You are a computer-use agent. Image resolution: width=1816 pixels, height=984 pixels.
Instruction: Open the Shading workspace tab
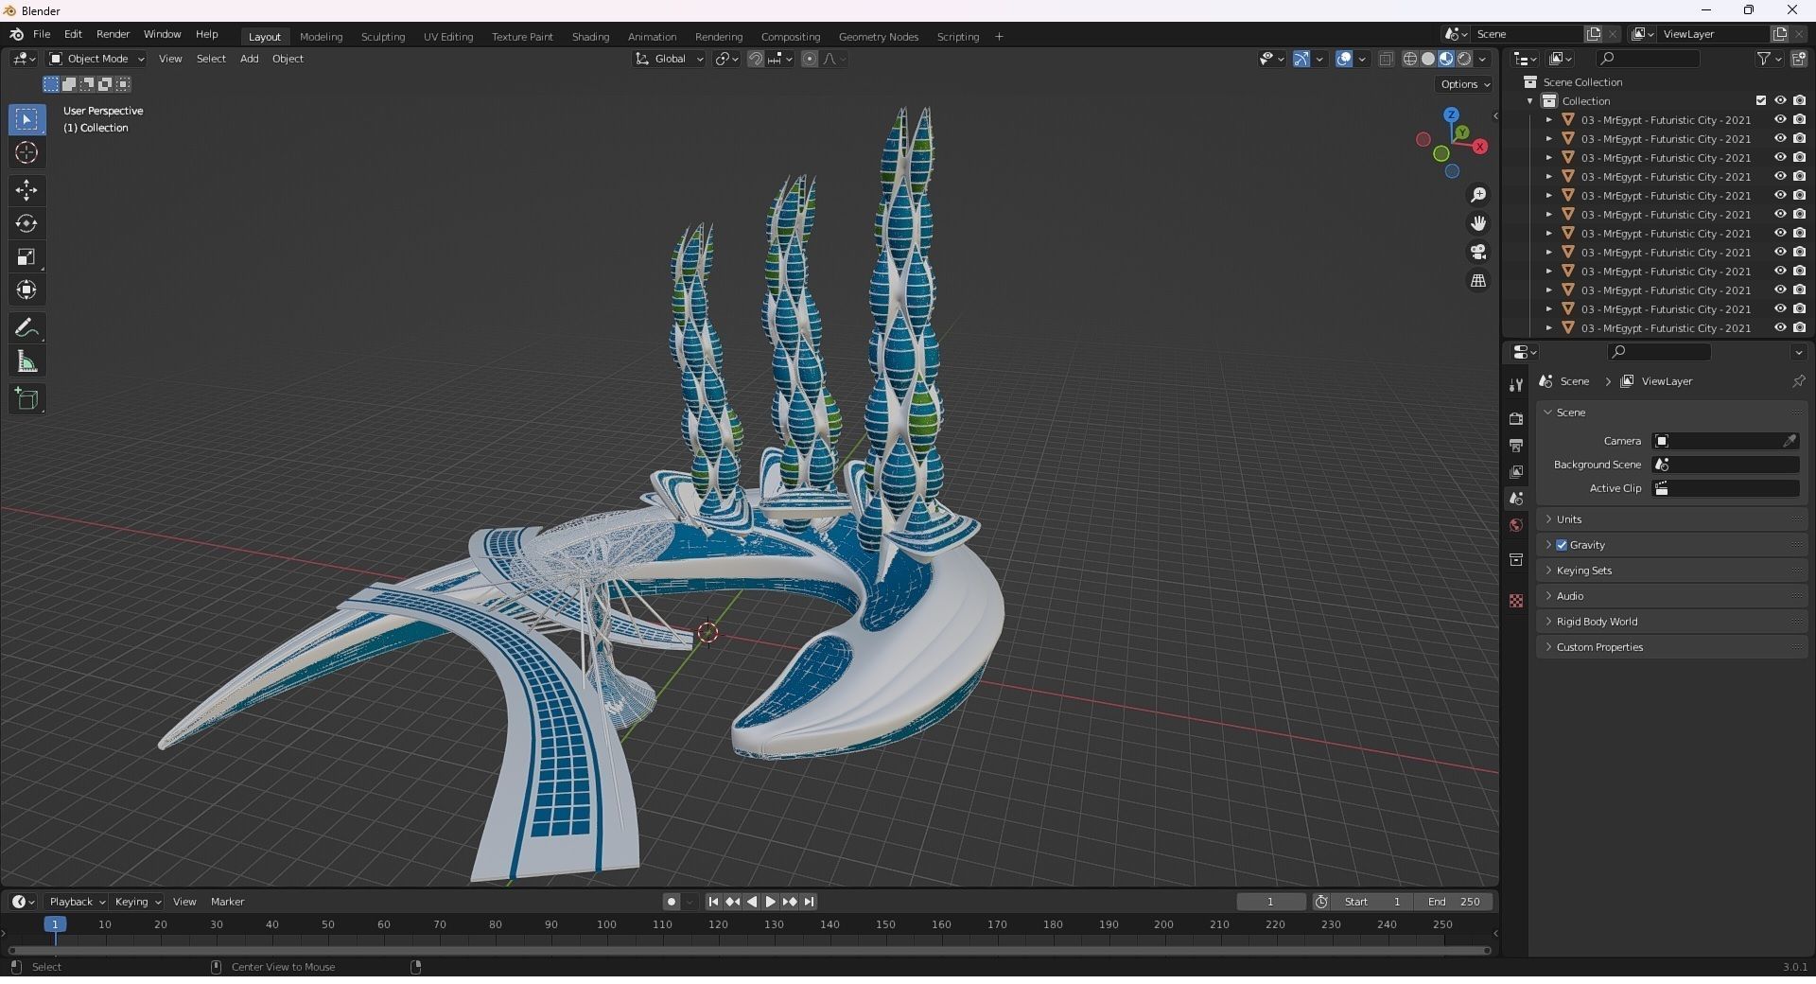[590, 37]
